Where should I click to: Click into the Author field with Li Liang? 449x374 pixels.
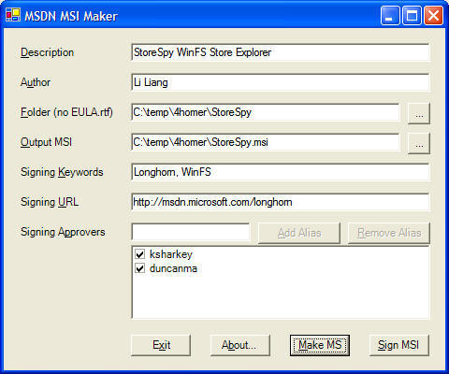(281, 82)
